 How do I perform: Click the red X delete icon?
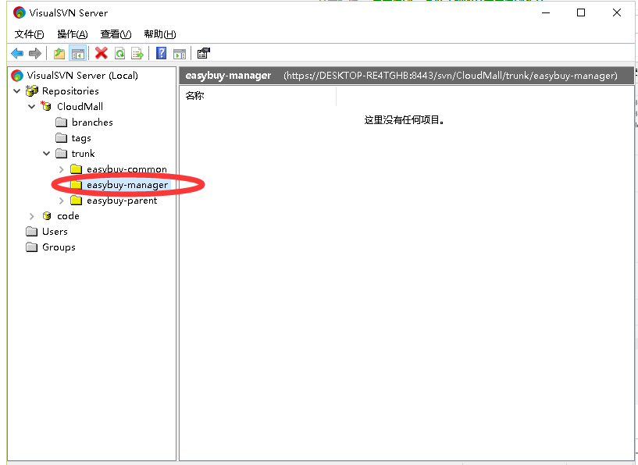tap(101, 53)
